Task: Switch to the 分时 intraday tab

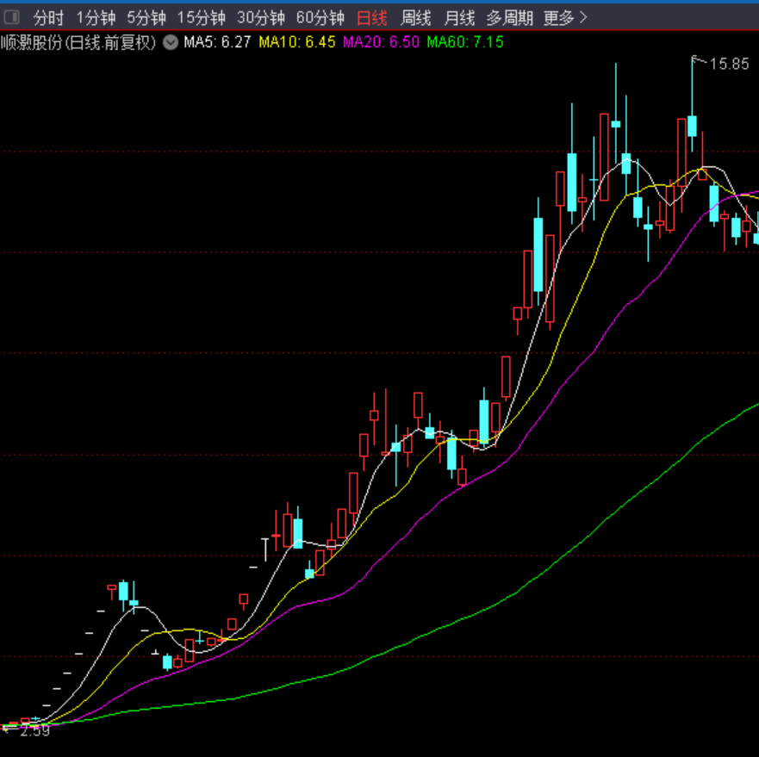Action: (x=48, y=18)
